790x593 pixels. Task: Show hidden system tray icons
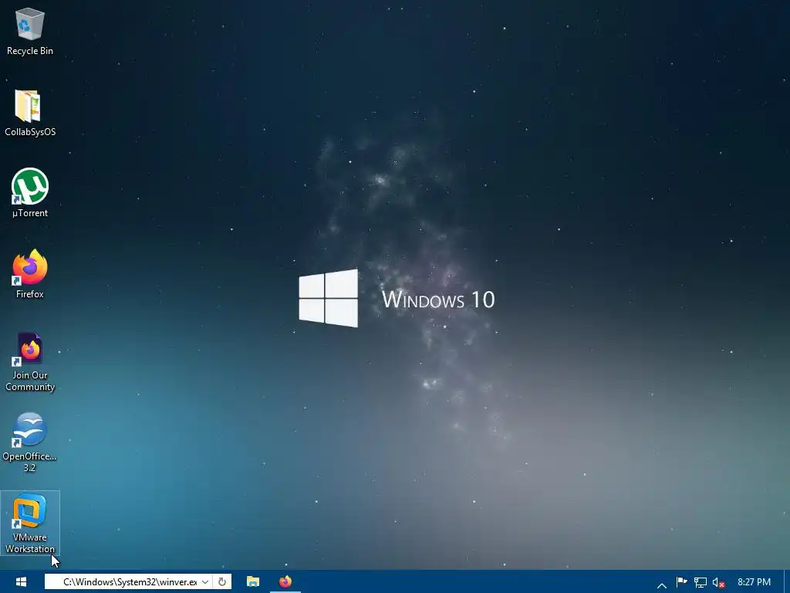click(x=662, y=584)
